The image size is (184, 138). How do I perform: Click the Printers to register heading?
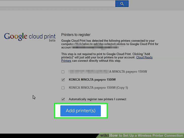point(76,35)
